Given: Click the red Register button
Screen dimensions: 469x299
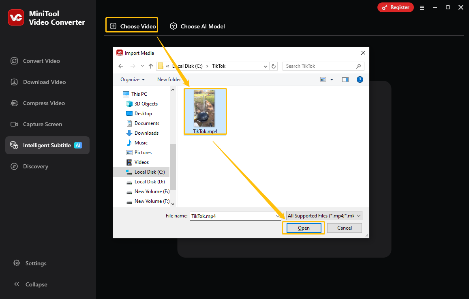Looking at the screenshot, I should pyautogui.click(x=395, y=7).
